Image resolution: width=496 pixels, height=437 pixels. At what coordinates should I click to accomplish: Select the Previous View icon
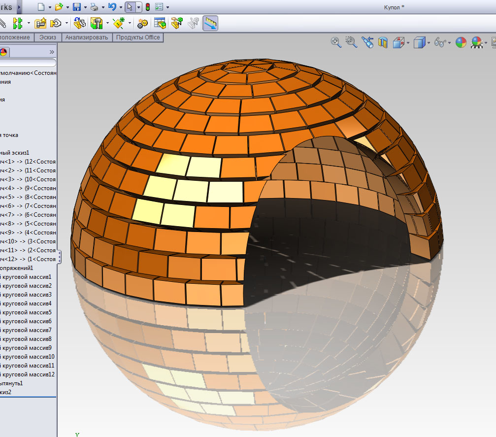(x=367, y=42)
